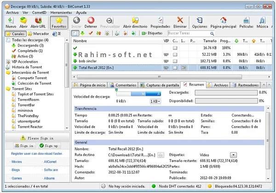Open the Archivo menu
Image resolution: width=276 pixels, height=193 pixels.
(x=12, y=12)
